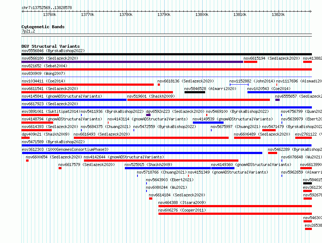Select the red nsv821652 variant bar
Viewport: 322px width, 243px height.
click(x=166, y=69)
